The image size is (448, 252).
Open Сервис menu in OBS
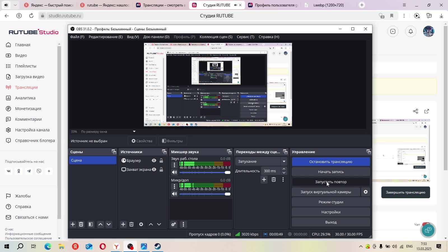[246, 37]
